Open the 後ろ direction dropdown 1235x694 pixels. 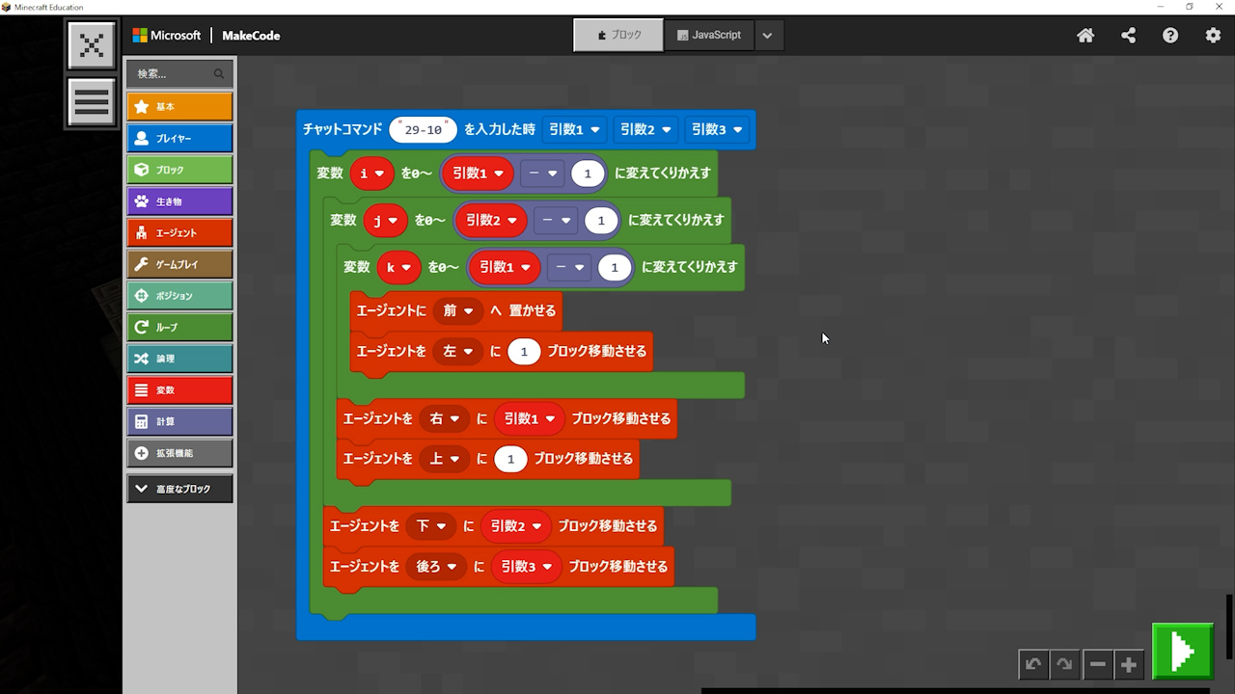pos(436,567)
